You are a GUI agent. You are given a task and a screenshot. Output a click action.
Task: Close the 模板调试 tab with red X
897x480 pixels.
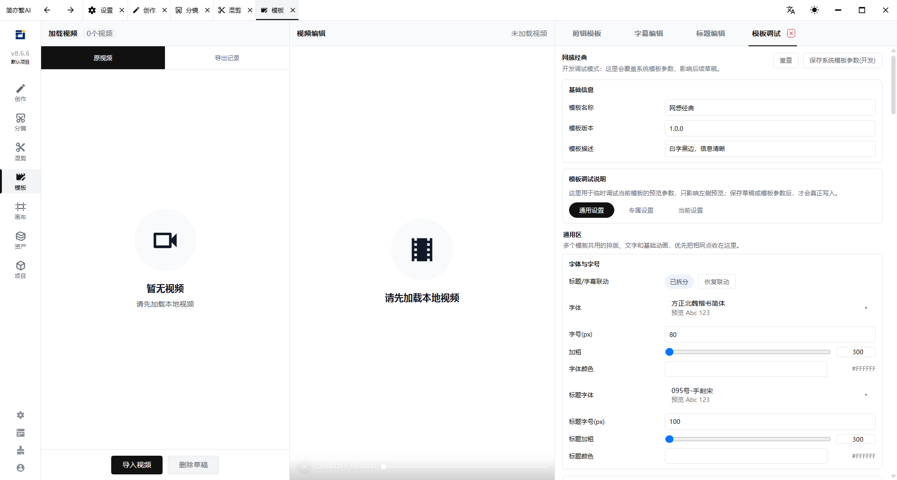(791, 33)
